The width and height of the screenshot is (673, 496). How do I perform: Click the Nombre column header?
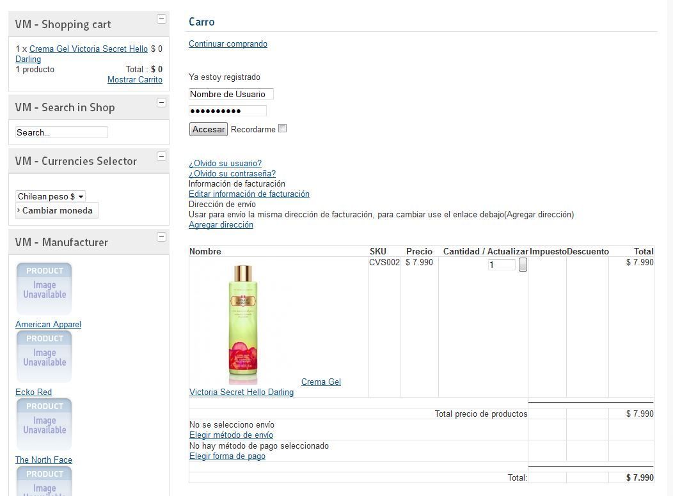(205, 252)
